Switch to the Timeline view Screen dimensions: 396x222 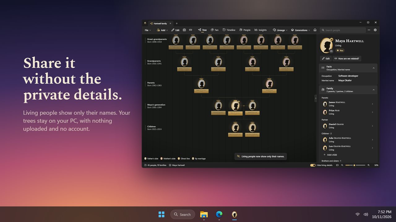coord(229,30)
